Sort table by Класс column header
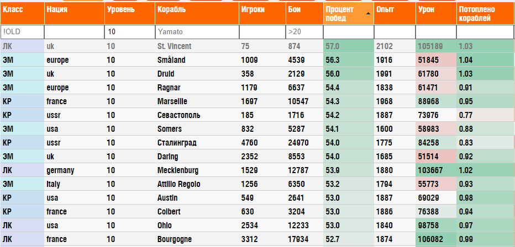 click(22, 13)
